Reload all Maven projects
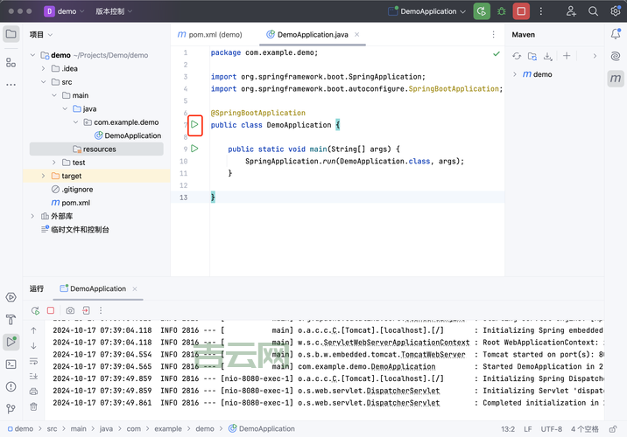This screenshot has height=437, width=627. pyautogui.click(x=518, y=56)
